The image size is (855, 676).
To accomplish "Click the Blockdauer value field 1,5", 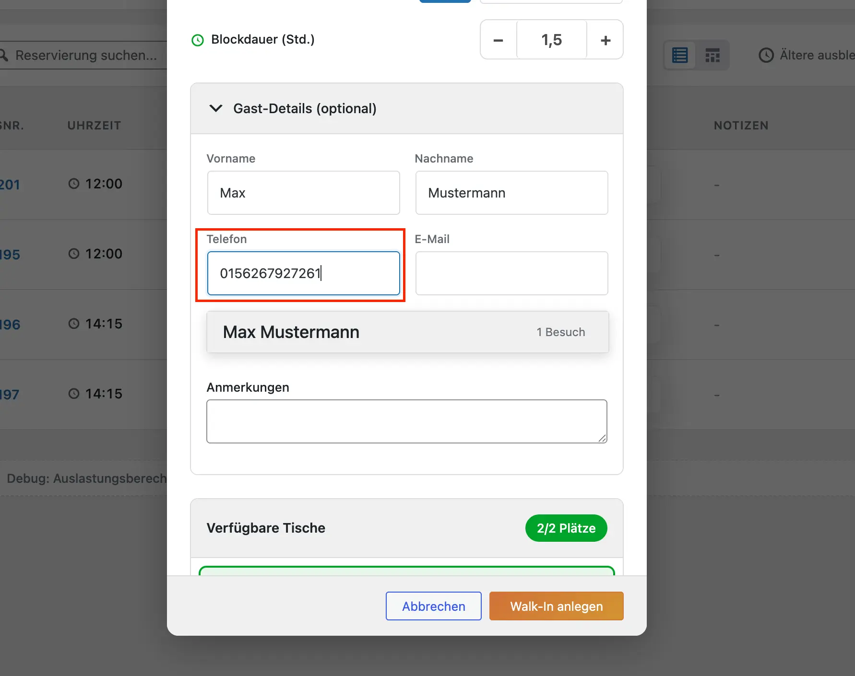I will pos(551,40).
